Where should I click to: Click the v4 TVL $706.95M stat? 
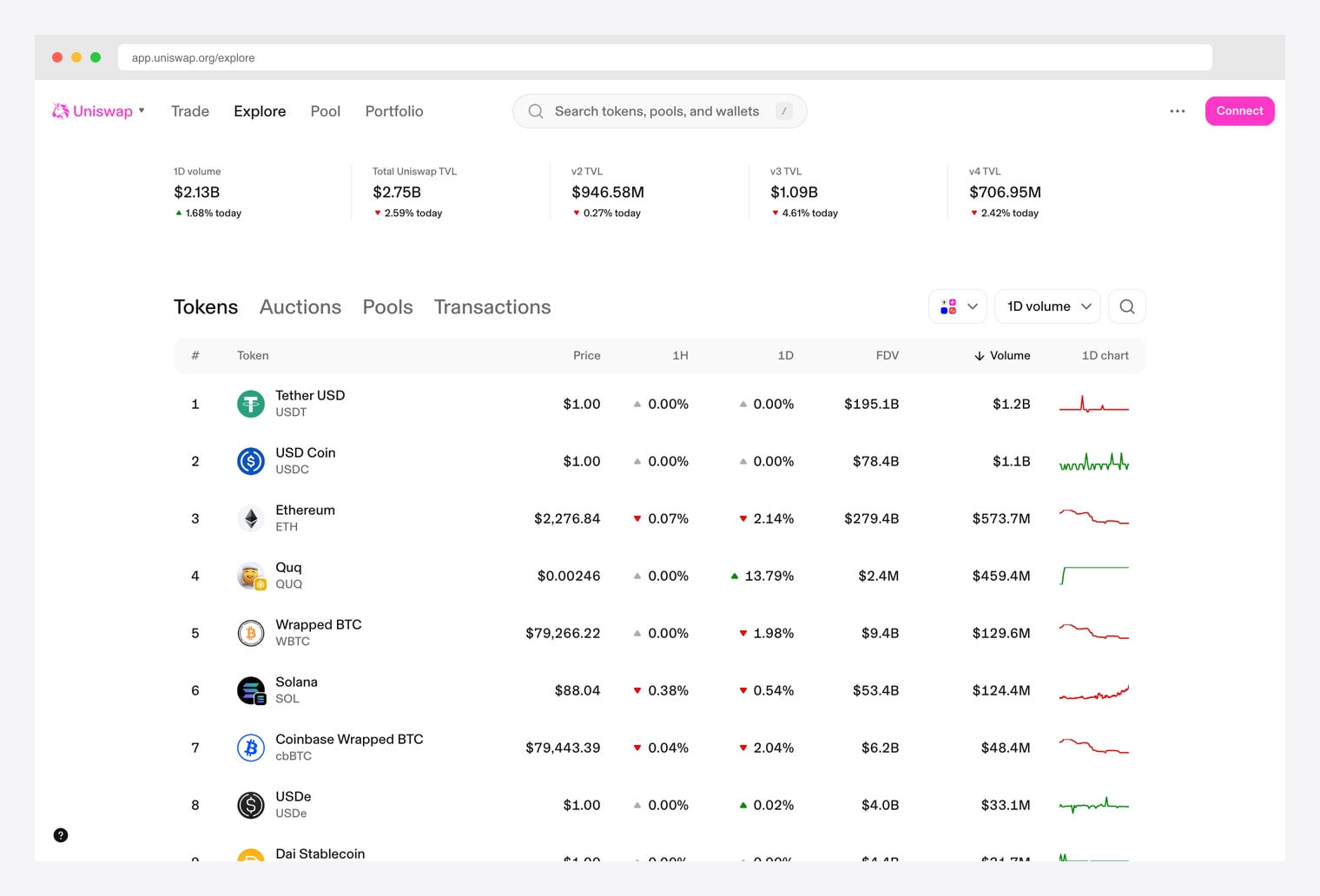tap(1005, 192)
